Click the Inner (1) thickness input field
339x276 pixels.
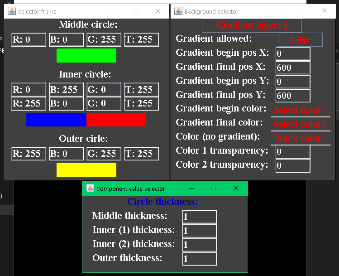click(x=199, y=231)
